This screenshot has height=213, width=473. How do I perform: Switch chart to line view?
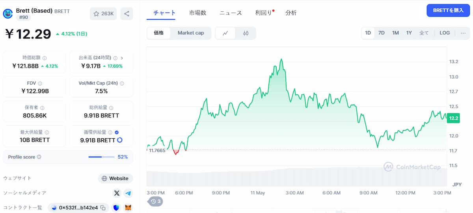(225, 33)
